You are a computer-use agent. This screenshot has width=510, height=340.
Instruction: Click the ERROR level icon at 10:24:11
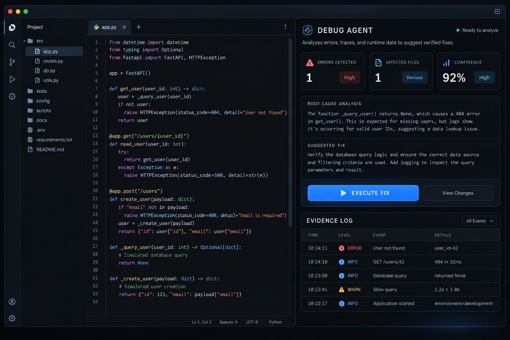341,248
